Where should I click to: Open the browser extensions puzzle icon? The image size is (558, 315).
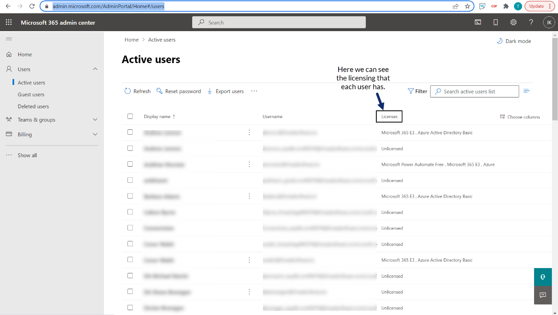coord(506,6)
